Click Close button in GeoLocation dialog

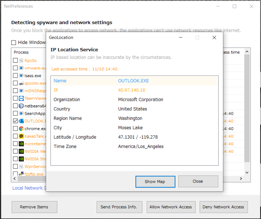198,181
